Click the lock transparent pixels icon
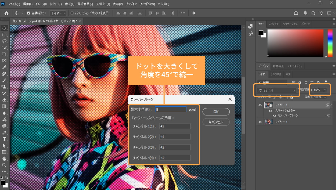This screenshot has width=336, height=190. (x=269, y=97)
